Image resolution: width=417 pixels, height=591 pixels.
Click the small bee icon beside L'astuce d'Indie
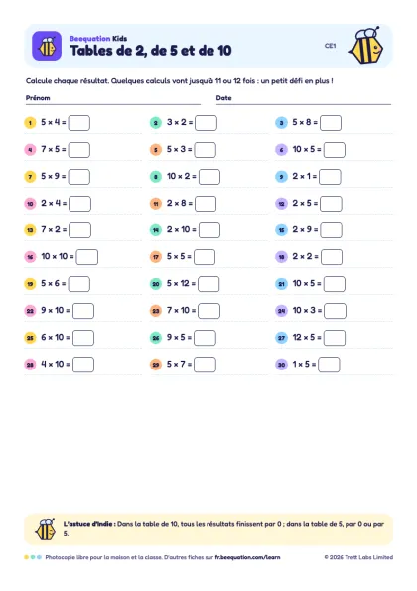click(46, 529)
